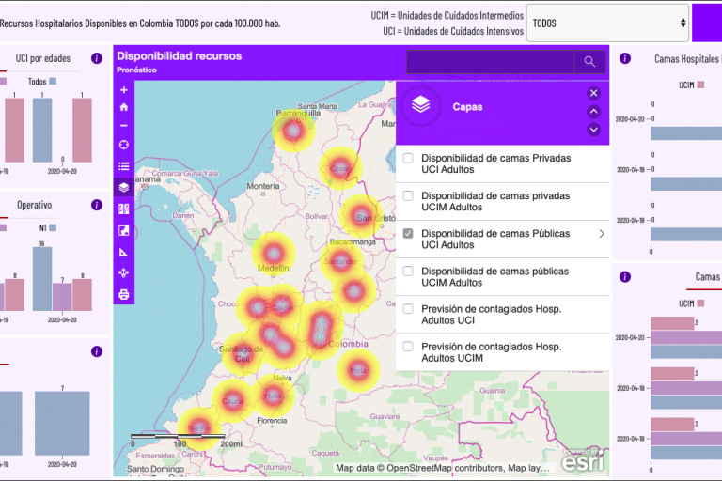
Task: Toggle the layers tool in map toolbar
Action: [124, 187]
